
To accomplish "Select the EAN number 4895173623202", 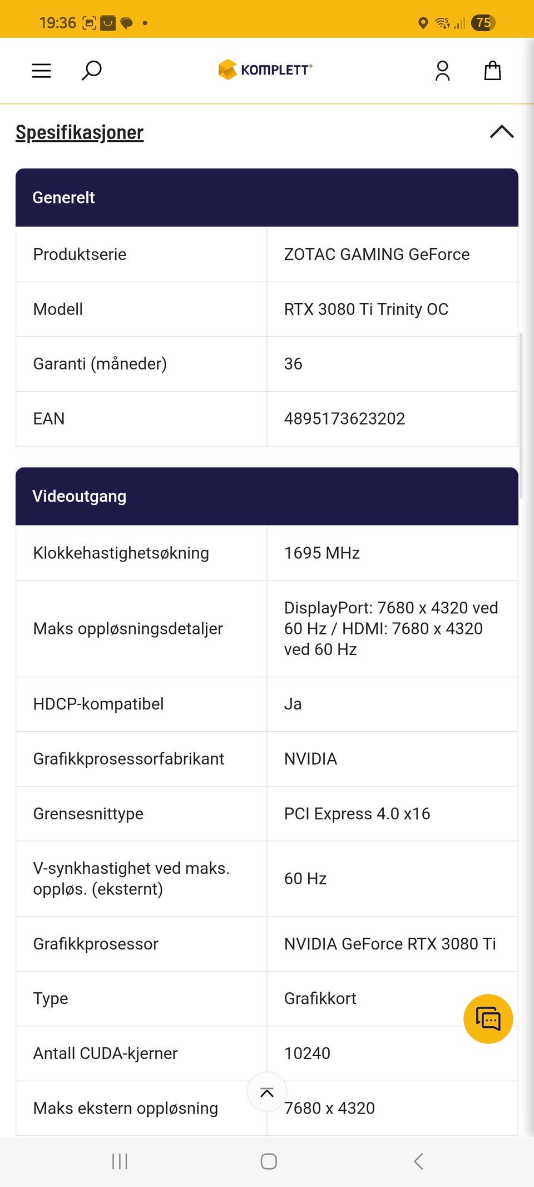I will (344, 418).
